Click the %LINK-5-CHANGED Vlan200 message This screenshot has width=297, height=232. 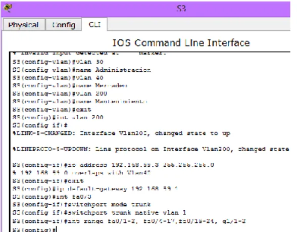pyautogui.click(x=121, y=133)
